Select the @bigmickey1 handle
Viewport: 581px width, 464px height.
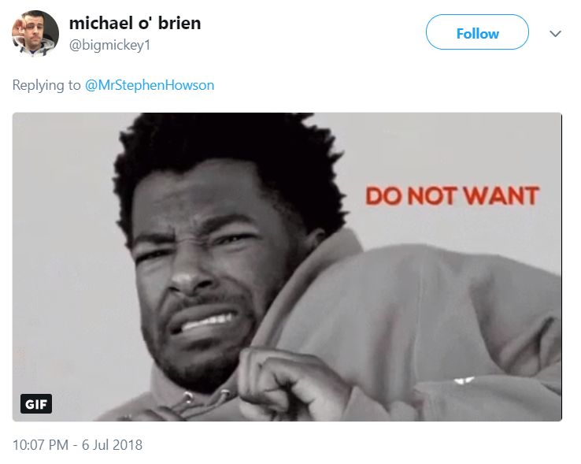click(109, 45)
